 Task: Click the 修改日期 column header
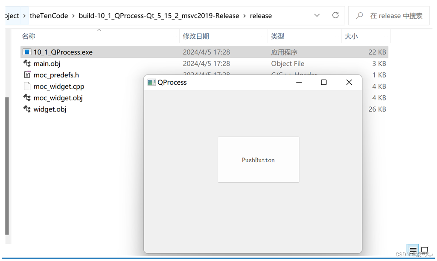tap(195, 36)
